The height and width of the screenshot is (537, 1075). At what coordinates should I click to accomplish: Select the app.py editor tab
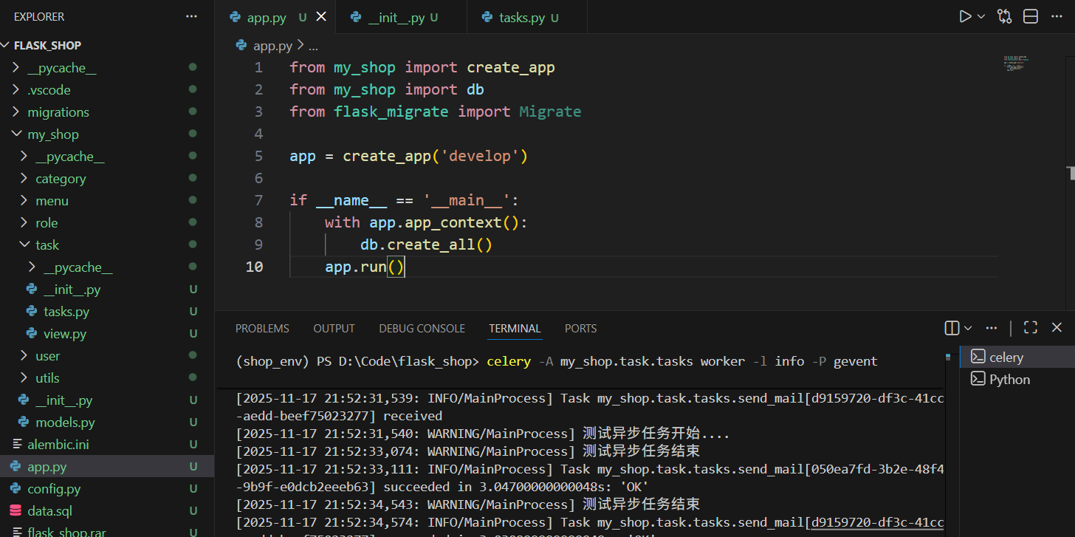[275, 17]
